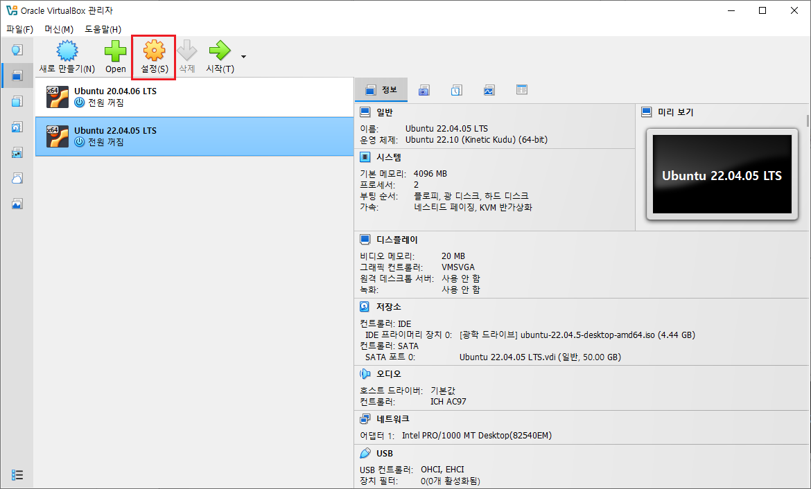Click the power-off status icon under Ubuntu 22.04.05
Viewport: 811px width, 489px height.
(79, 141)
